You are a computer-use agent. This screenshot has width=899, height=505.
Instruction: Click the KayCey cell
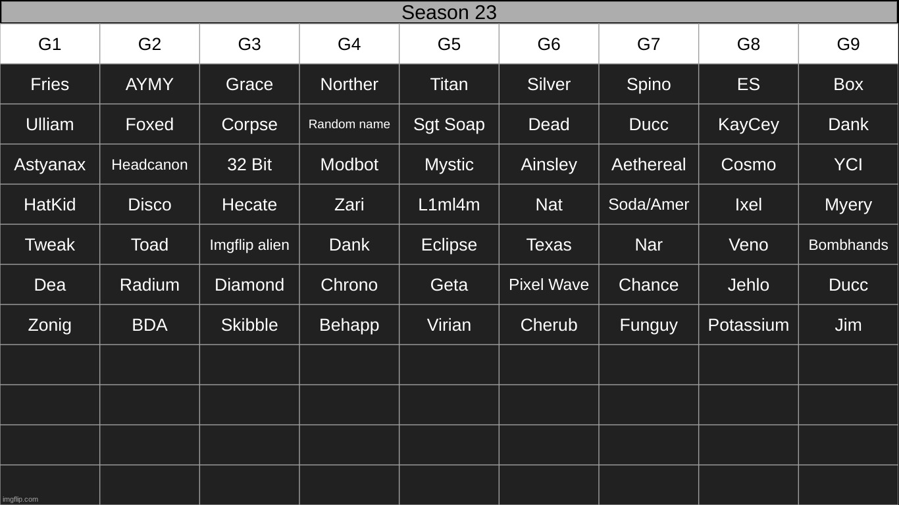tap(748, 124)
